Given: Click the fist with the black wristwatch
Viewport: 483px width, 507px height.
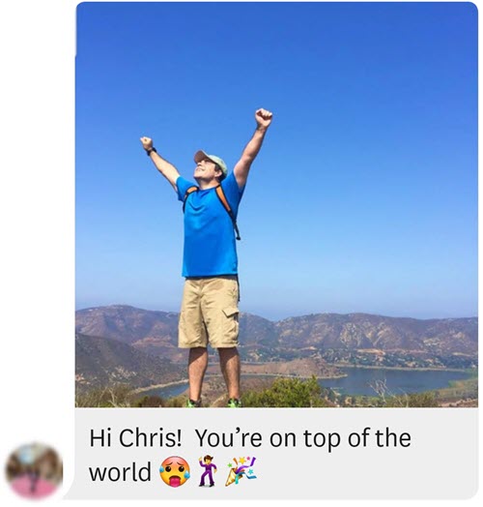Looking at the screenshot, I should pos(147,143).
